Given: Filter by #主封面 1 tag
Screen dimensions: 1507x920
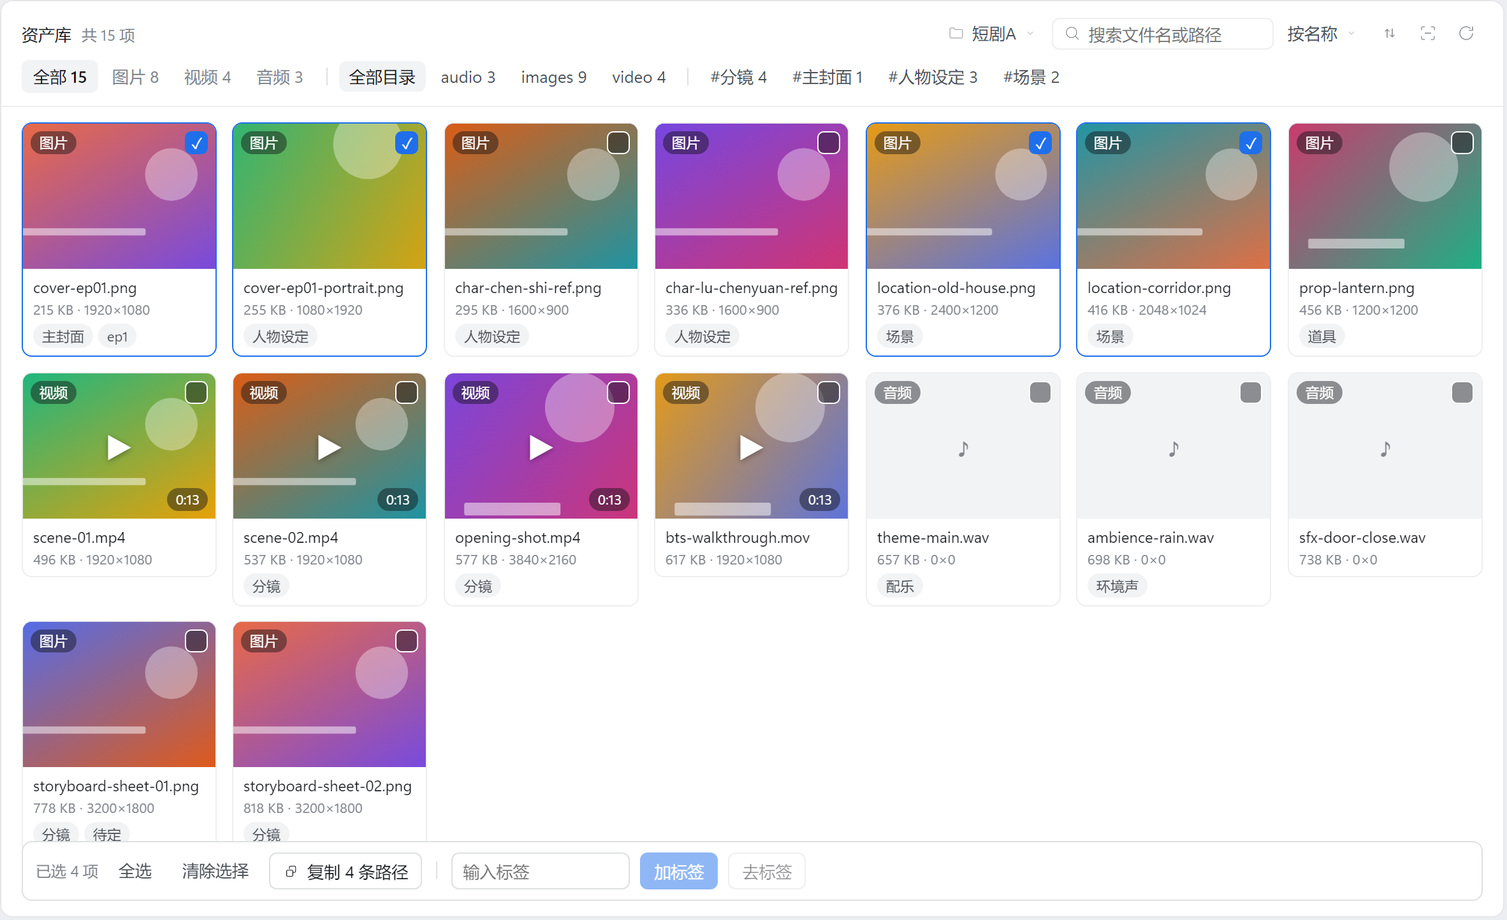Looking at the screenshot, I should click(827, 77).
